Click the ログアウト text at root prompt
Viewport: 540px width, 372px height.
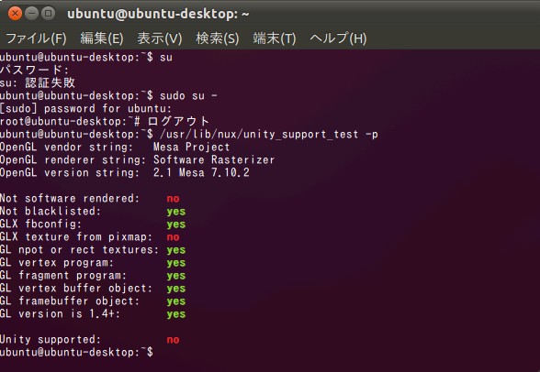tap(178, 121)
